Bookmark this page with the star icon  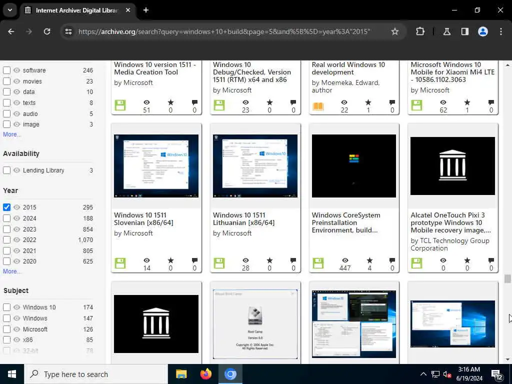(395, 31)
